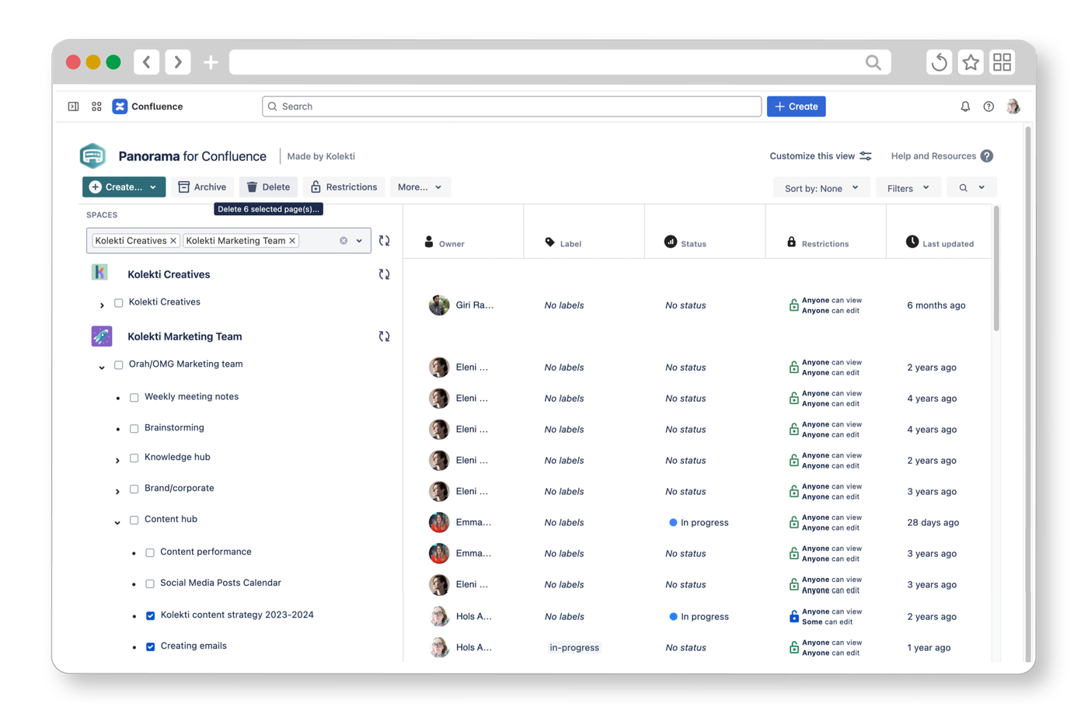Click the Panorama app logo
1088x714 pixels.
tap(92, 155)
